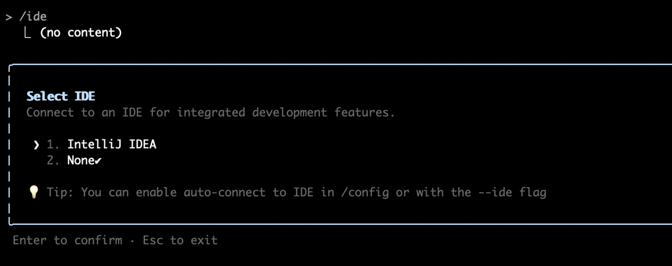672x266 pixels.
Task: Click the top border of the IDE dialog
Action: [341, 65]
